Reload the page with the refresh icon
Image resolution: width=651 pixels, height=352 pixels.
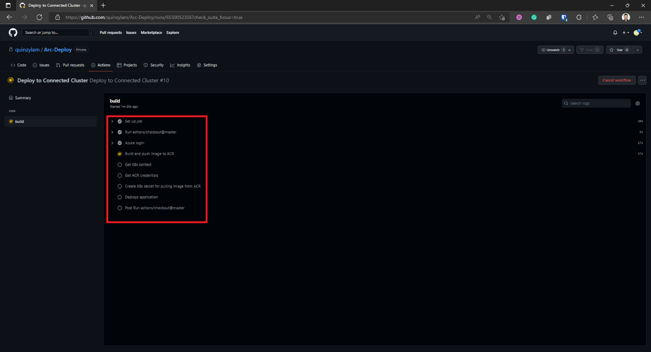(40, 17)
